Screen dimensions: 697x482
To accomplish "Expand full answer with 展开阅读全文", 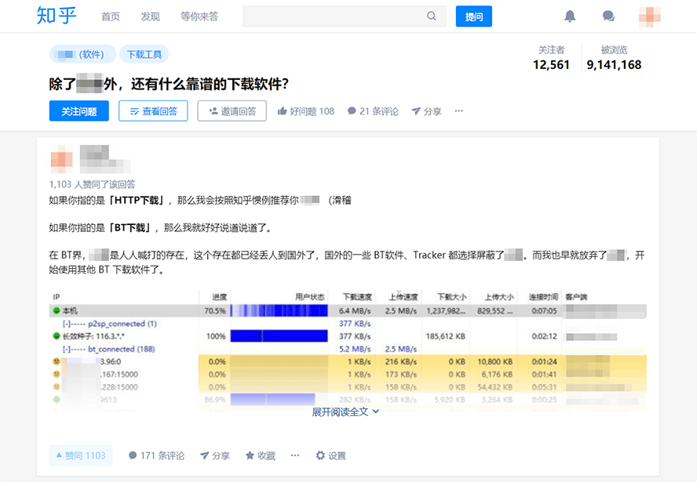I will click(345, 411).
